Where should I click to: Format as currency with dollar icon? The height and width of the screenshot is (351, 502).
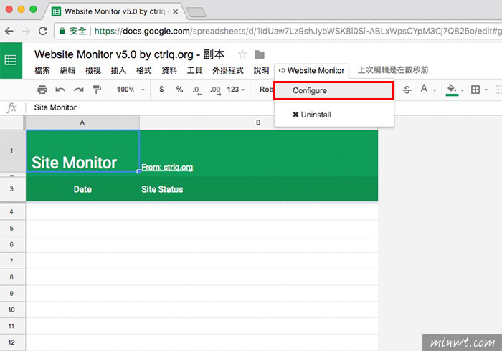(x=161, y=90)
